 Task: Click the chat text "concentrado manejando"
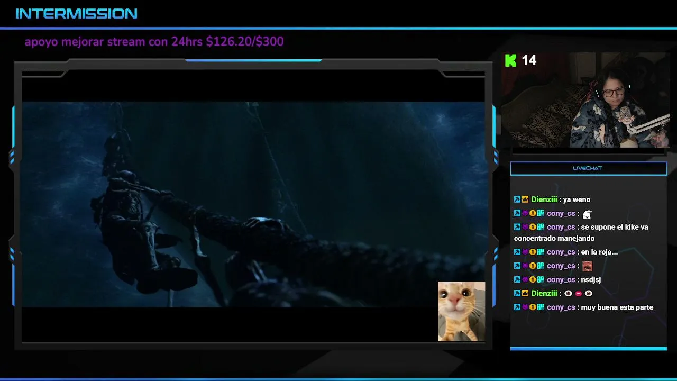(x=554, y=239)
